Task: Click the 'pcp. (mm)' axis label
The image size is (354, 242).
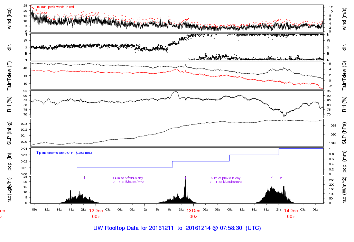Action: tap(344, 162)
